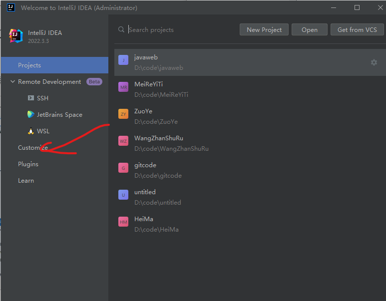This screenshot has height=301, width=386.
Task: Click the G gitcode project icon
Action: [123, 168]
